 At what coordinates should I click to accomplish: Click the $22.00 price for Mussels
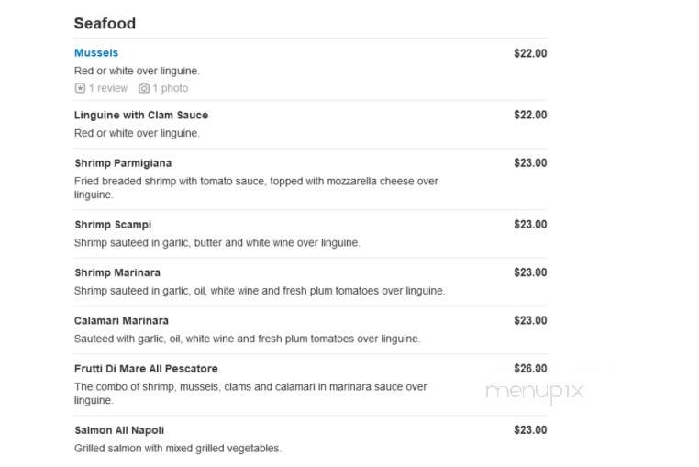[530, 53]
